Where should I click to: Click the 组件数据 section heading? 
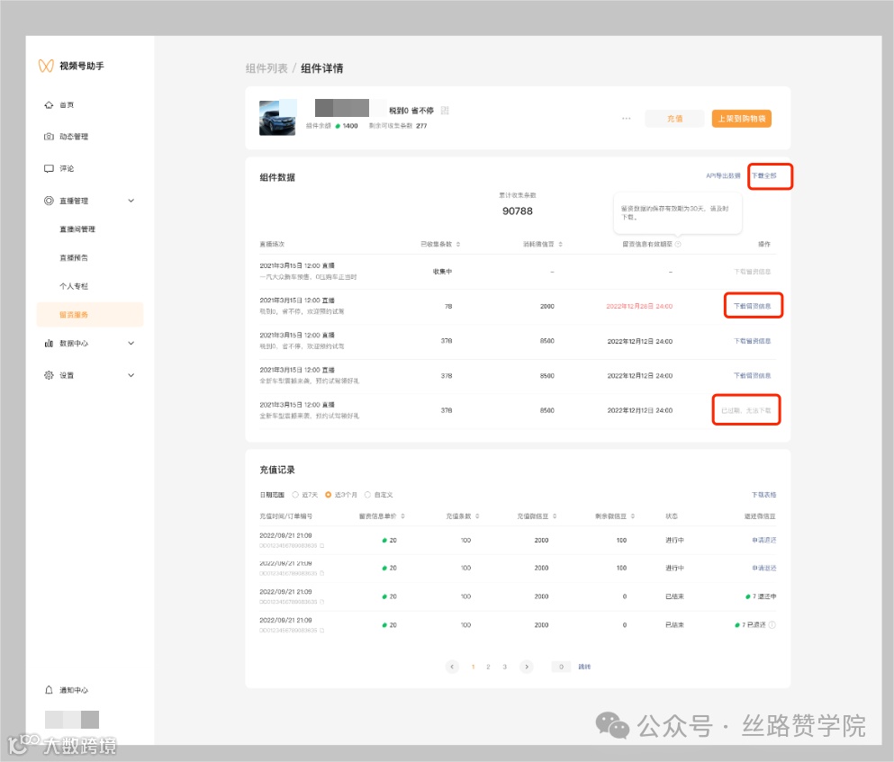tap(277, 178)
